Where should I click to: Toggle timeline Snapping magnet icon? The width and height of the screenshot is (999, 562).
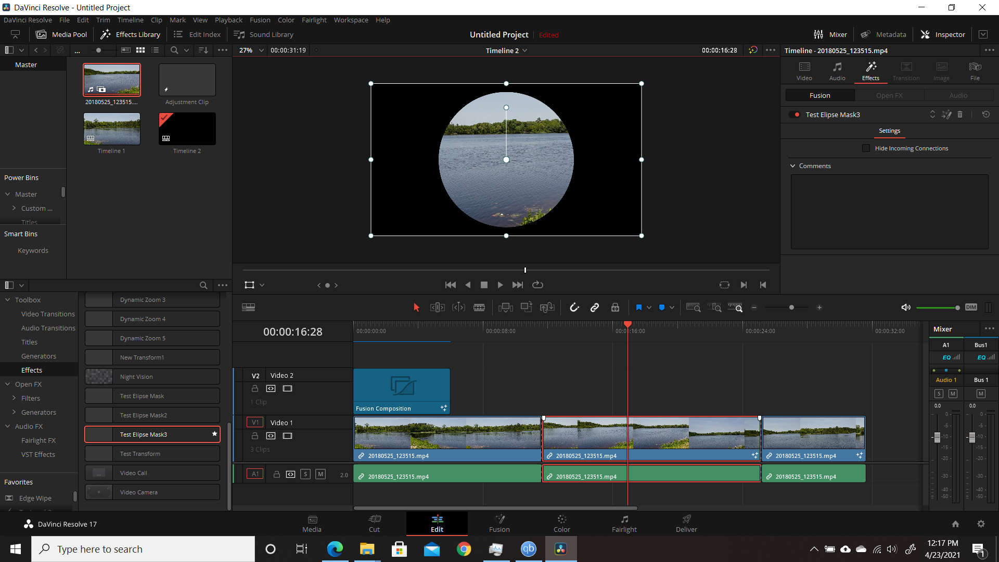pos(574,308)
